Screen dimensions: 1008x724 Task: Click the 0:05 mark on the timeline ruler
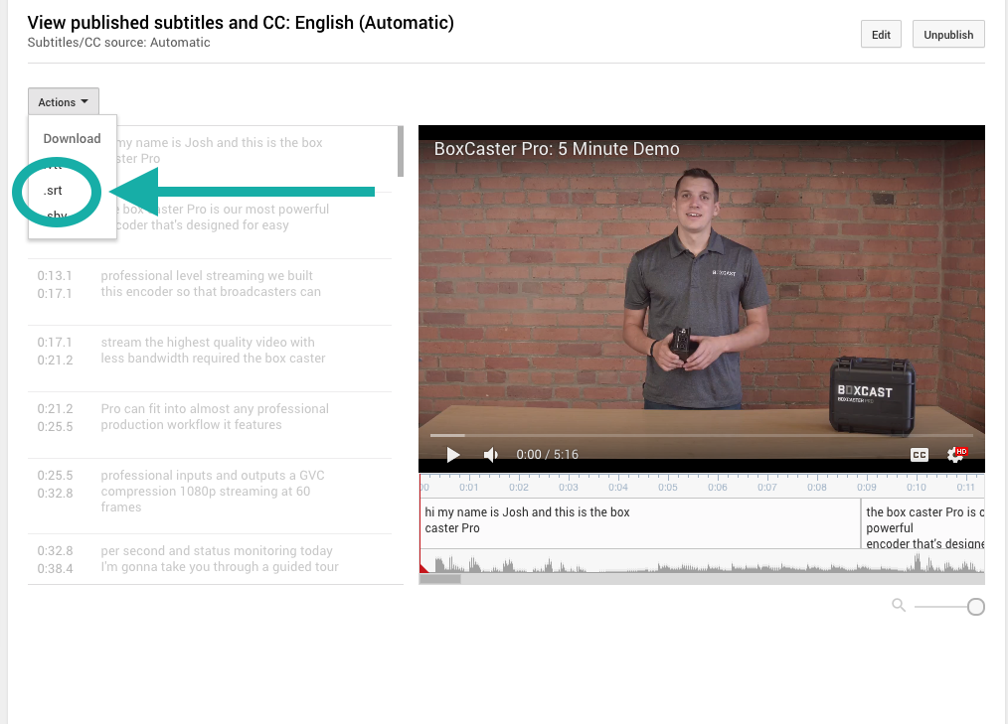coord(668,487)
